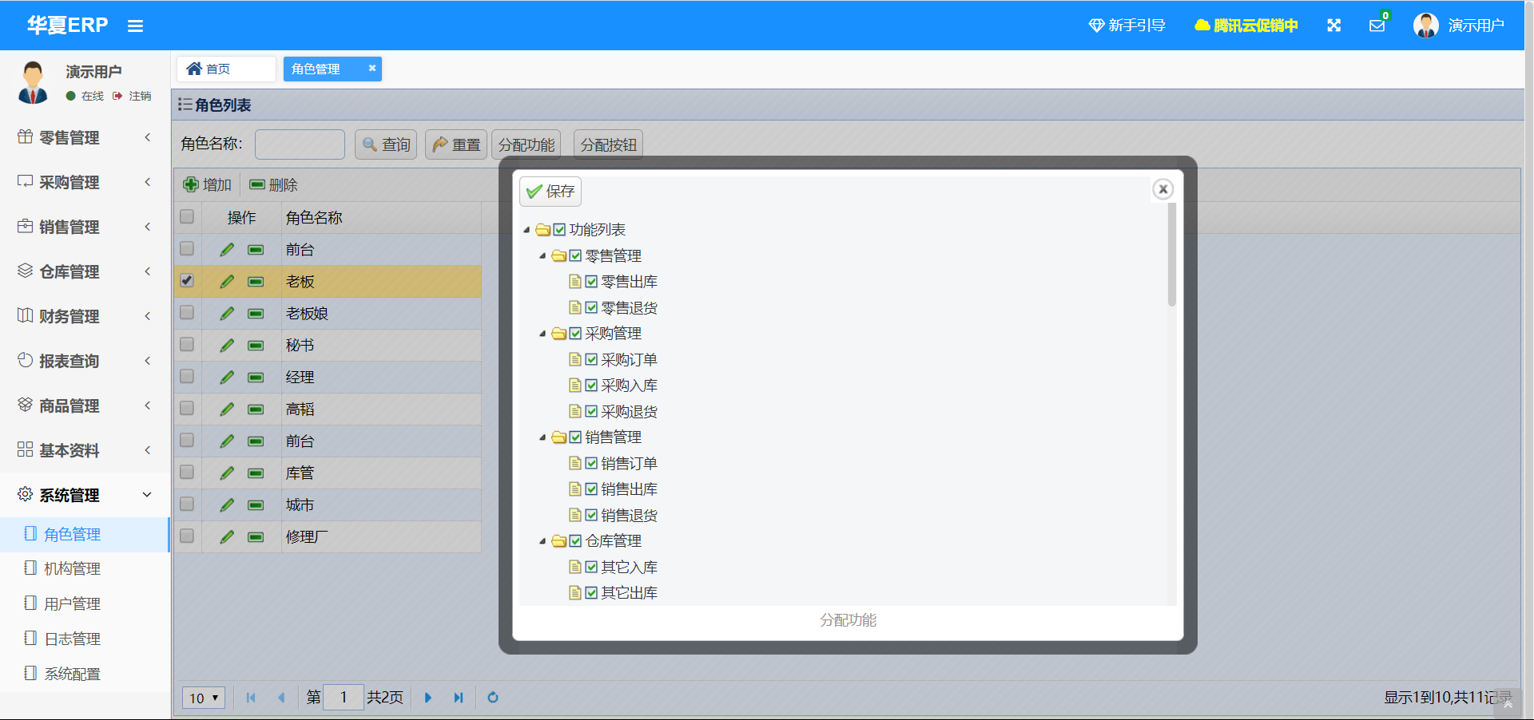This screenshot has height=720, width=1534.
Task: Go to the previous page arrow
Action: click(x=281, y=698)
